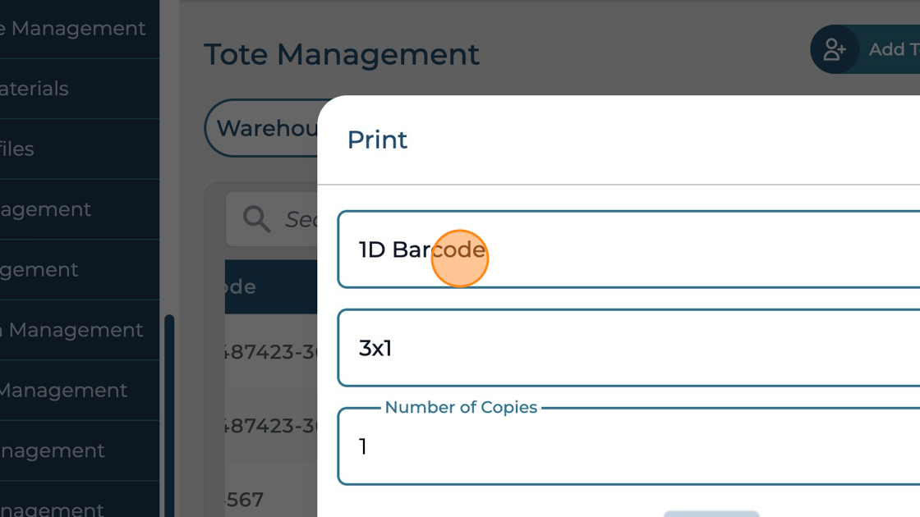Open the "1D Barcode" dropdown

(628, 249)
